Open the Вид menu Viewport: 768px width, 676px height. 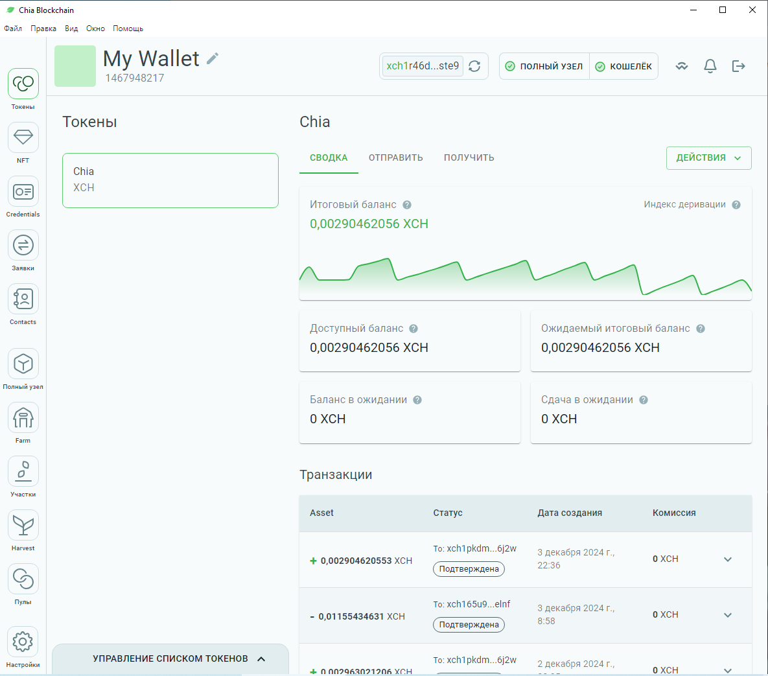tap(71, 29)
